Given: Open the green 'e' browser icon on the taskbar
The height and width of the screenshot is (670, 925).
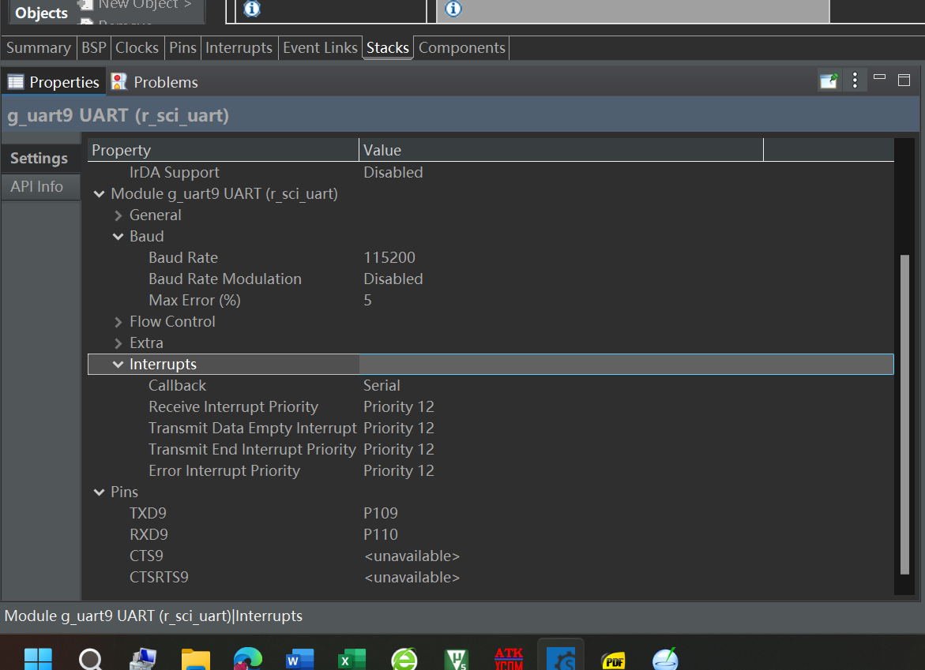Looking at the screenshot, I should pyautogui.click(x=404, y=659).
